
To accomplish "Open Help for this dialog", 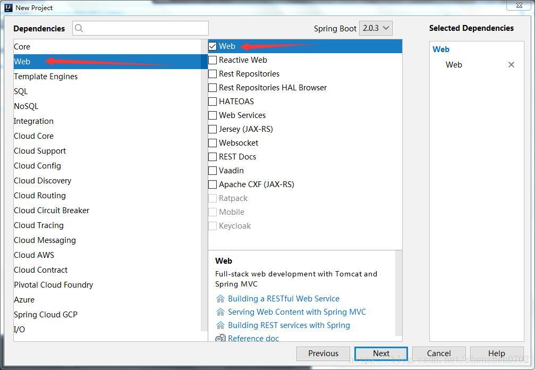I will click(x=496, y=354).
